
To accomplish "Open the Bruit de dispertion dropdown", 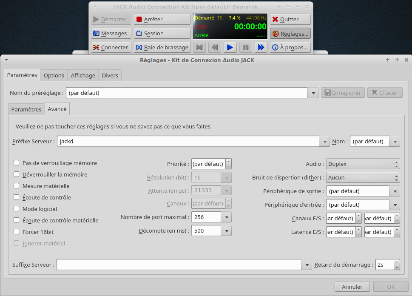I will click(363, 177).
